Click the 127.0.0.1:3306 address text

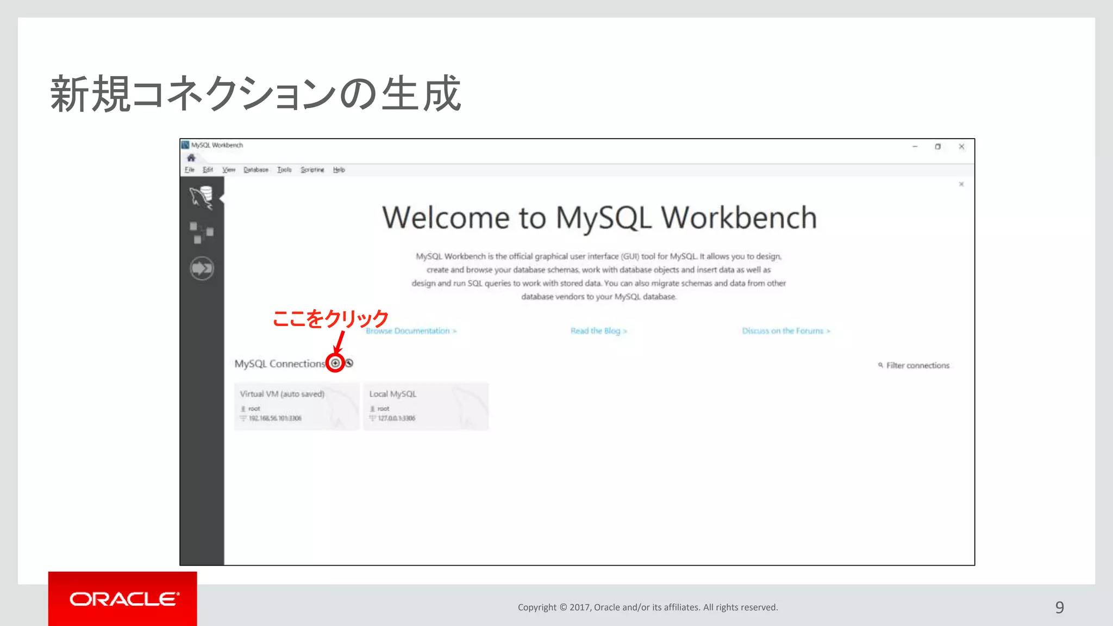tap(397, 418)
